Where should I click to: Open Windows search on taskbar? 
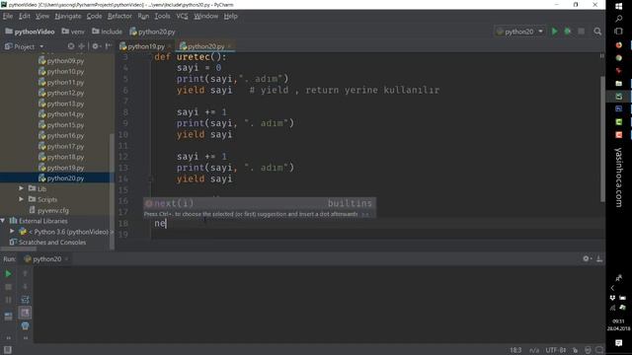[619, 19]
